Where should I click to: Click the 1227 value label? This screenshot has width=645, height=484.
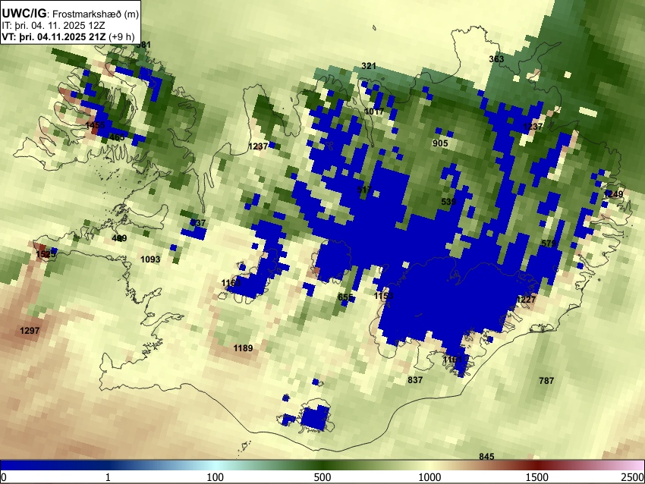[x=526, y=300]
